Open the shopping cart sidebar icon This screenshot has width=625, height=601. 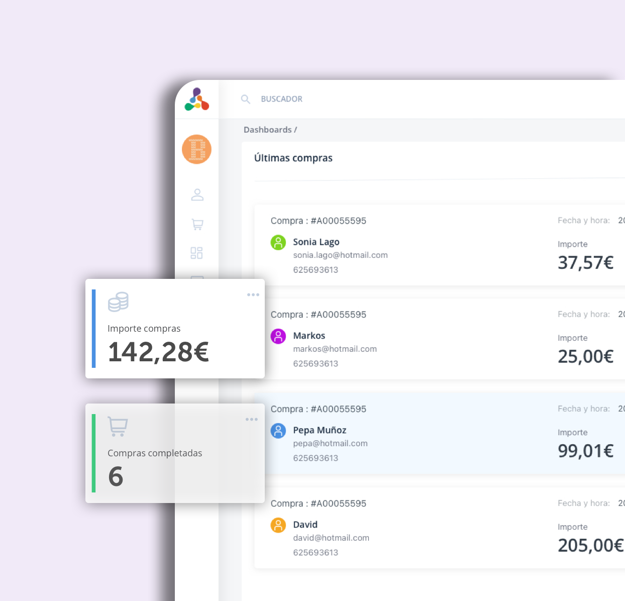[197, 224]
